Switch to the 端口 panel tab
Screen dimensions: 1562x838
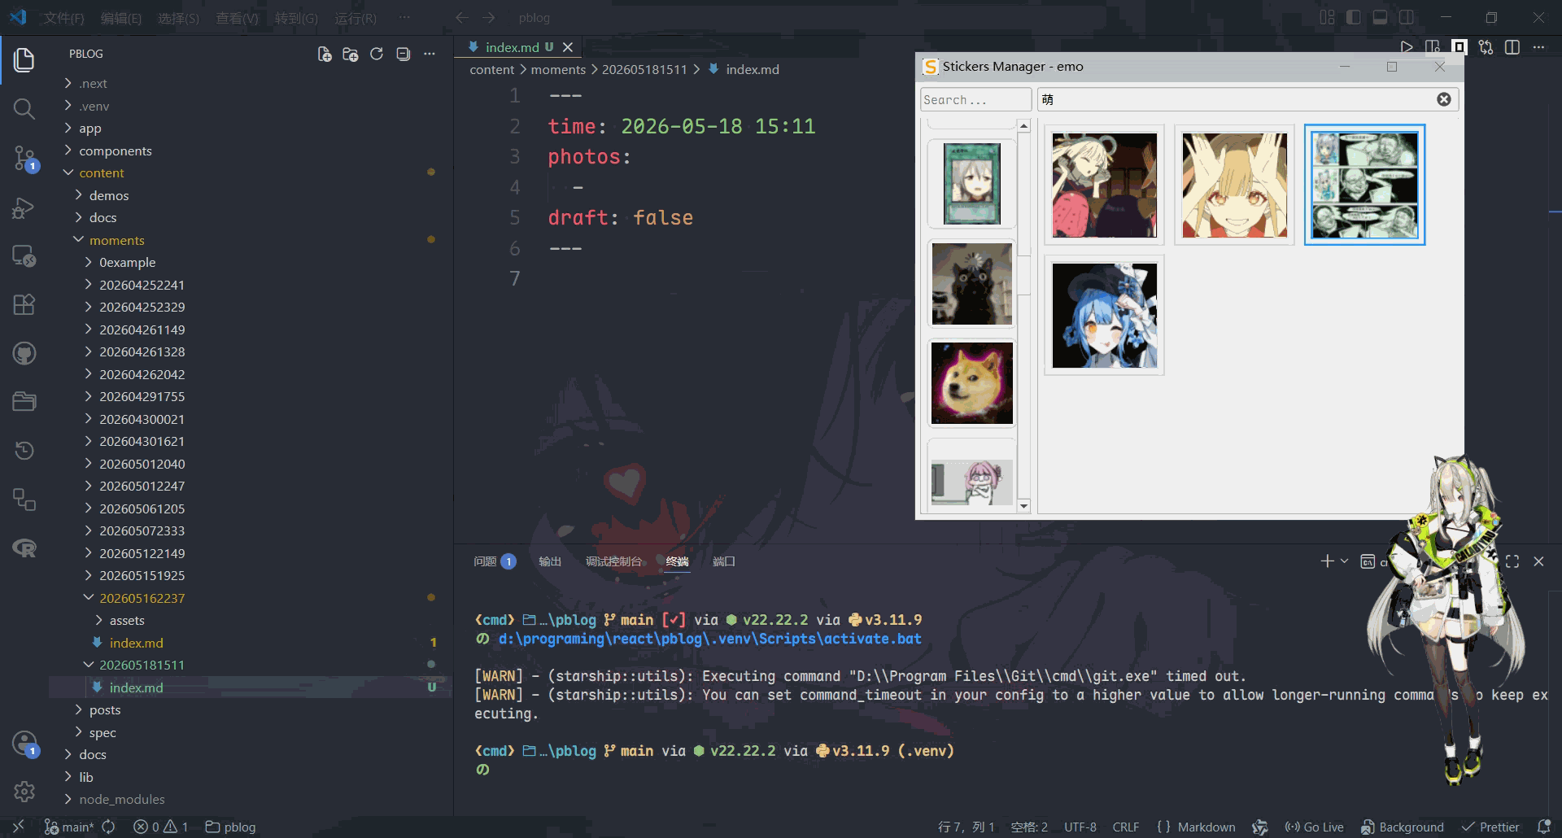tap(723, 561)
